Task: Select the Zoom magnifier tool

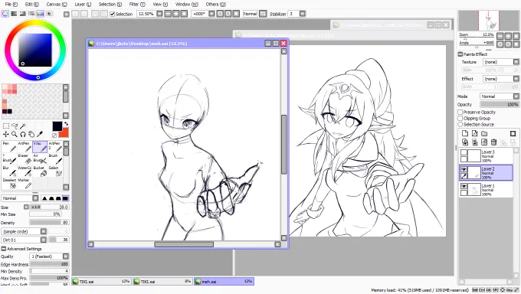Action: point(15,134)
